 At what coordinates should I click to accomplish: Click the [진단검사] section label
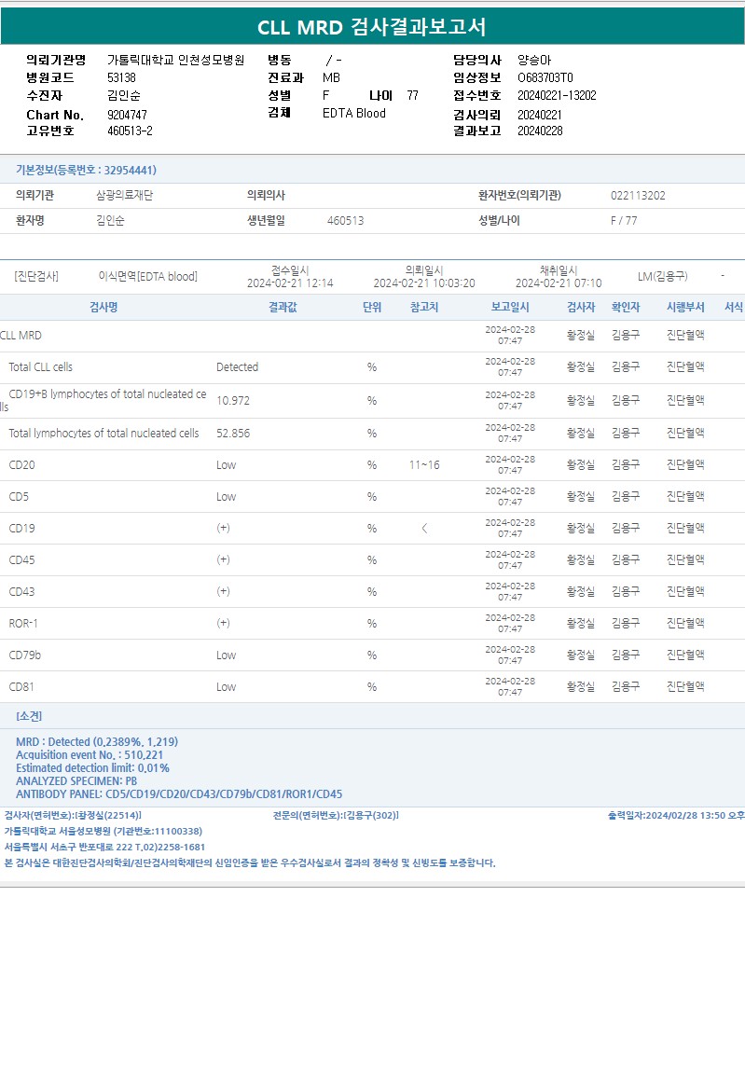[x=36, y=276]
